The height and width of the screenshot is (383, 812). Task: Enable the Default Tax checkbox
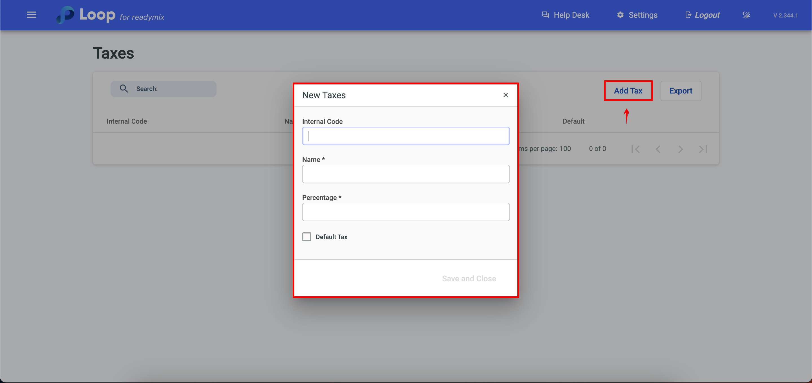(x=306, y=237)
